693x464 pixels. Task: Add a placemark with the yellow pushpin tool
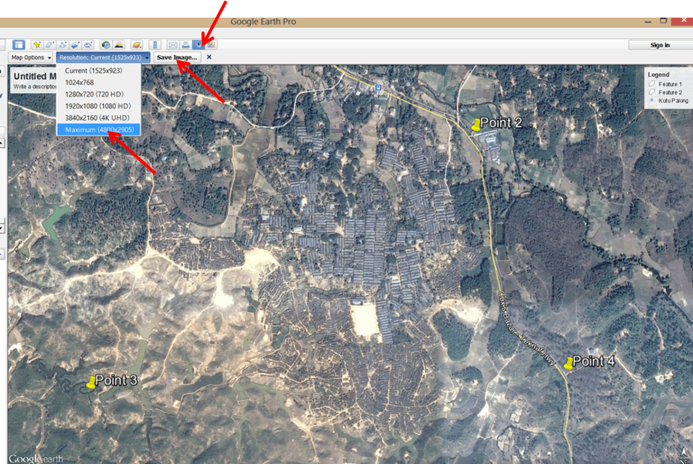coord(37,44)
